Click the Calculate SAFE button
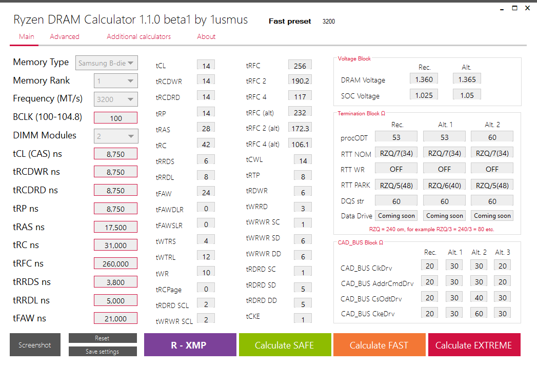This screenshot has width=537, height=368. (285, 345)
